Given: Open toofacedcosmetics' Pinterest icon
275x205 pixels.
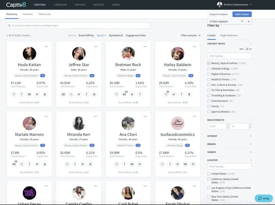Looking at the screenshot, I should 193,164.
